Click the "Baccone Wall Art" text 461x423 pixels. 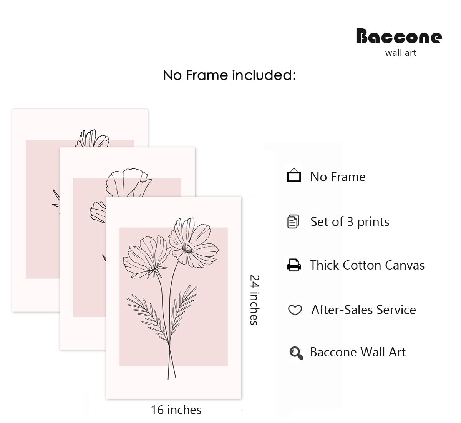(x=358, y=352)
